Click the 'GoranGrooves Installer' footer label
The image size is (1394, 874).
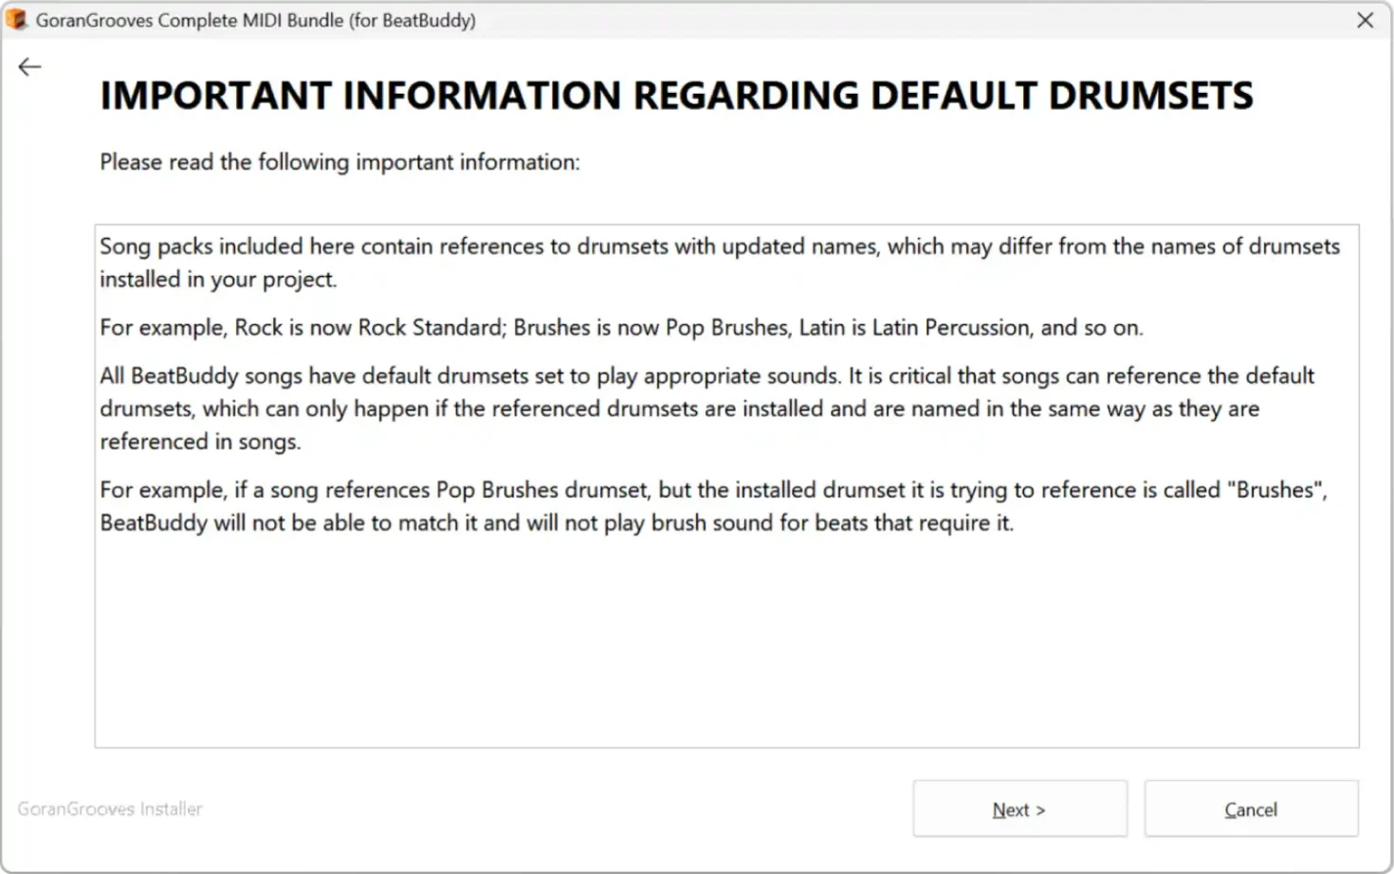(x=110, y=810)
